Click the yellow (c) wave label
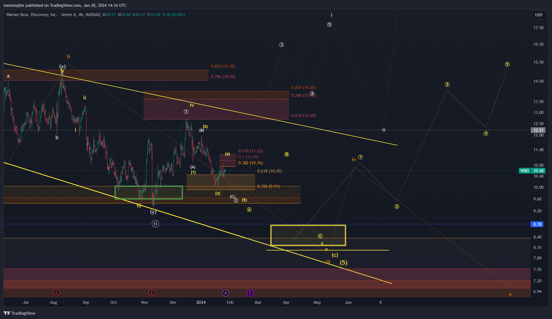The width and height of the screenshot is (552, 319). 335,255
